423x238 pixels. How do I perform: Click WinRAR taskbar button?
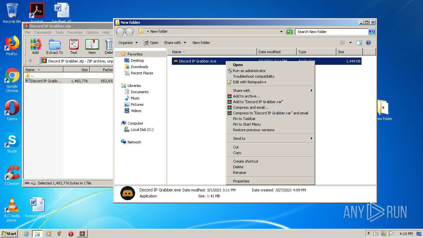tap(82, 234)
